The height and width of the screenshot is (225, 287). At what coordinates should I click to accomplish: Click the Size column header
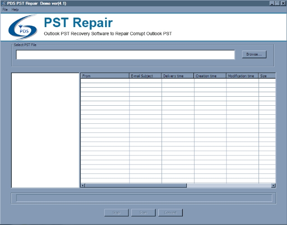[266, 76]
